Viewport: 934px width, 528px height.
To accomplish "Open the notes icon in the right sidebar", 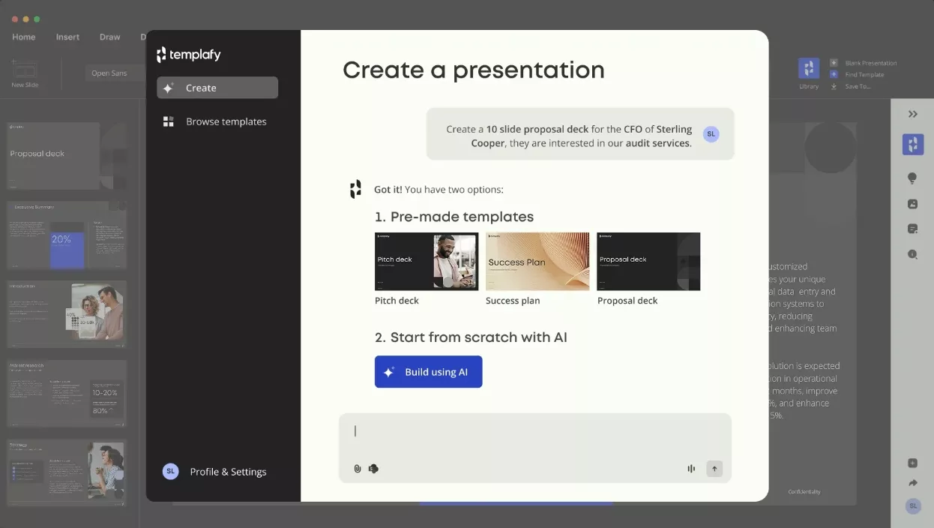I will pyautogui.click(x=912, y=229).
